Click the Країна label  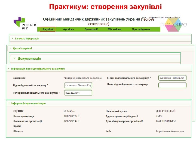coord(17,126)
